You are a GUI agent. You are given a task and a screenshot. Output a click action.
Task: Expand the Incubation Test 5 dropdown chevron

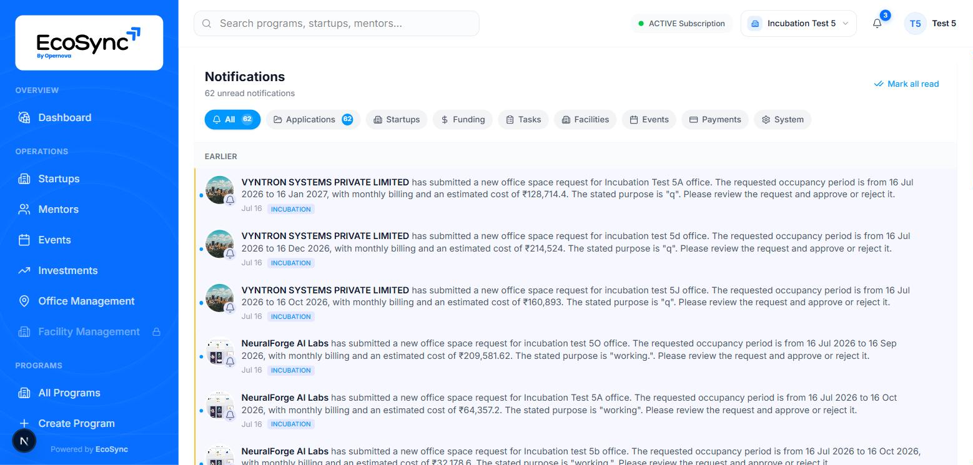pyautogui.click(x=846, y=23)
